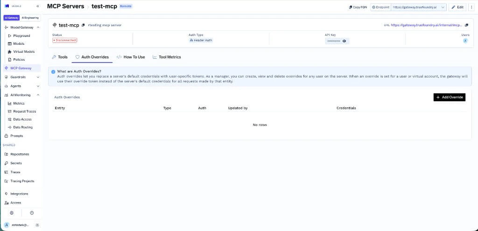Click the info icon in Auth Overrides banner

pos(53,72)
